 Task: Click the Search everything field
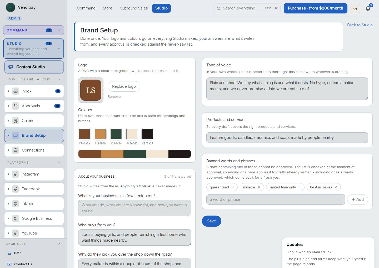point(247,8)
